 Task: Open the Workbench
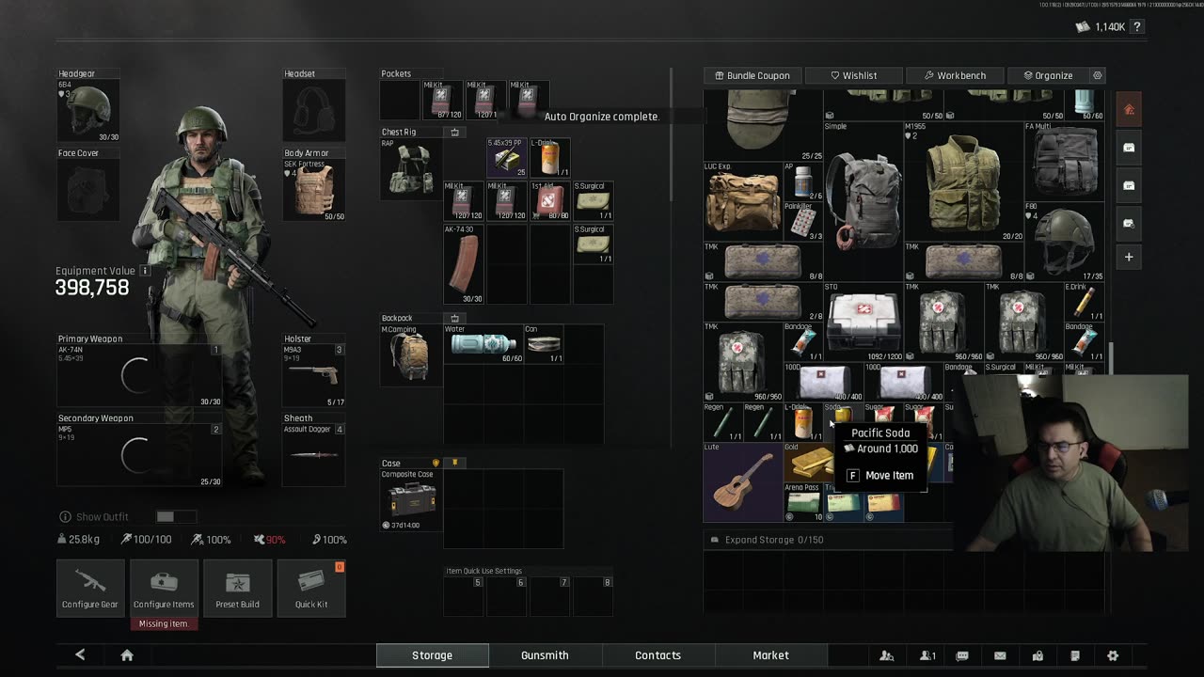tap(954, 75)
